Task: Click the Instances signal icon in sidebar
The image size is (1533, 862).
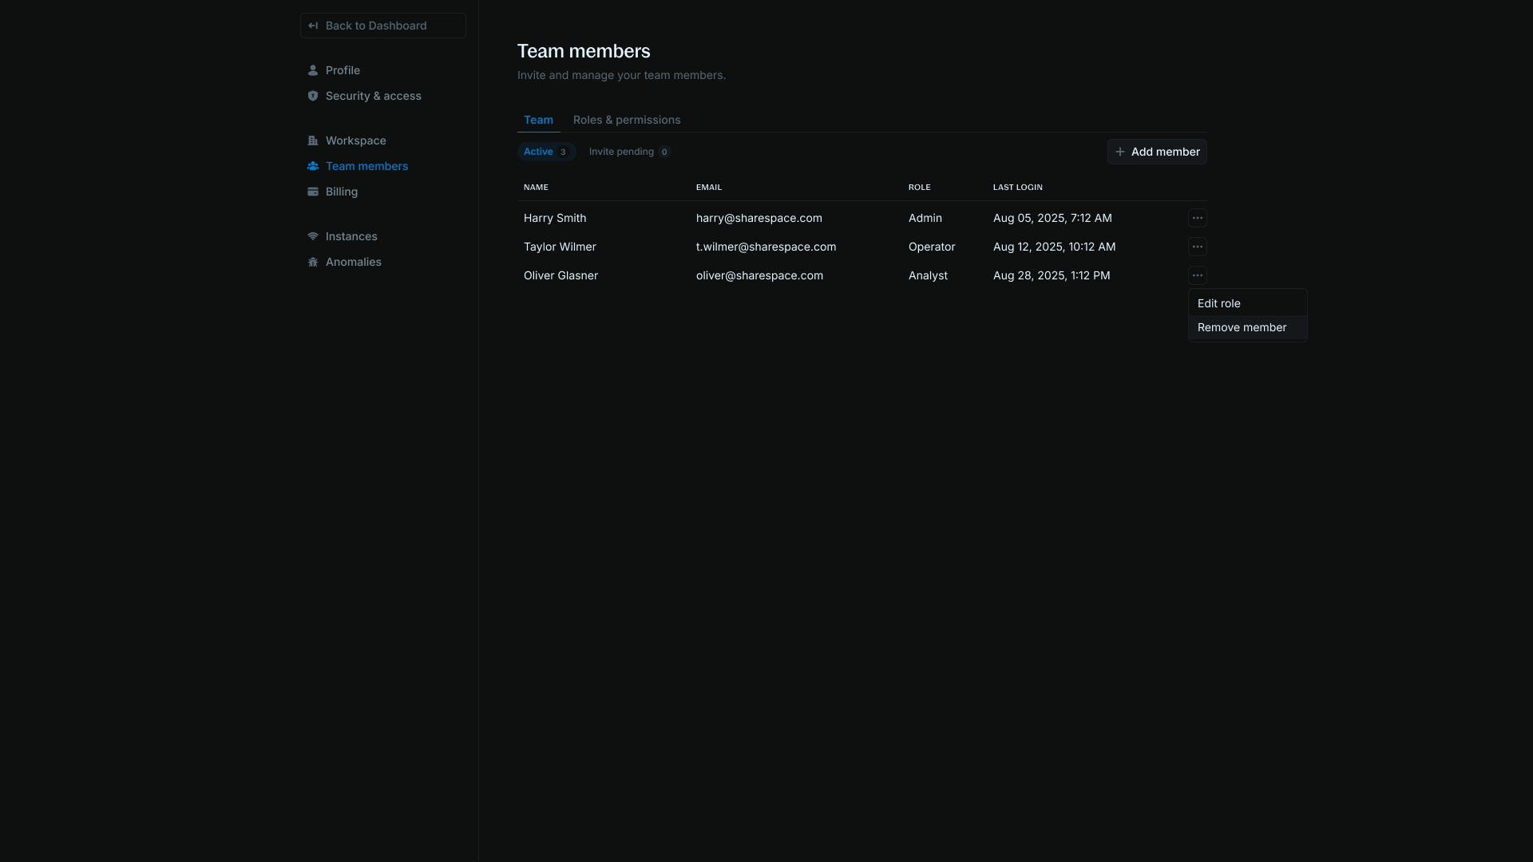Action: pos(312,236)
